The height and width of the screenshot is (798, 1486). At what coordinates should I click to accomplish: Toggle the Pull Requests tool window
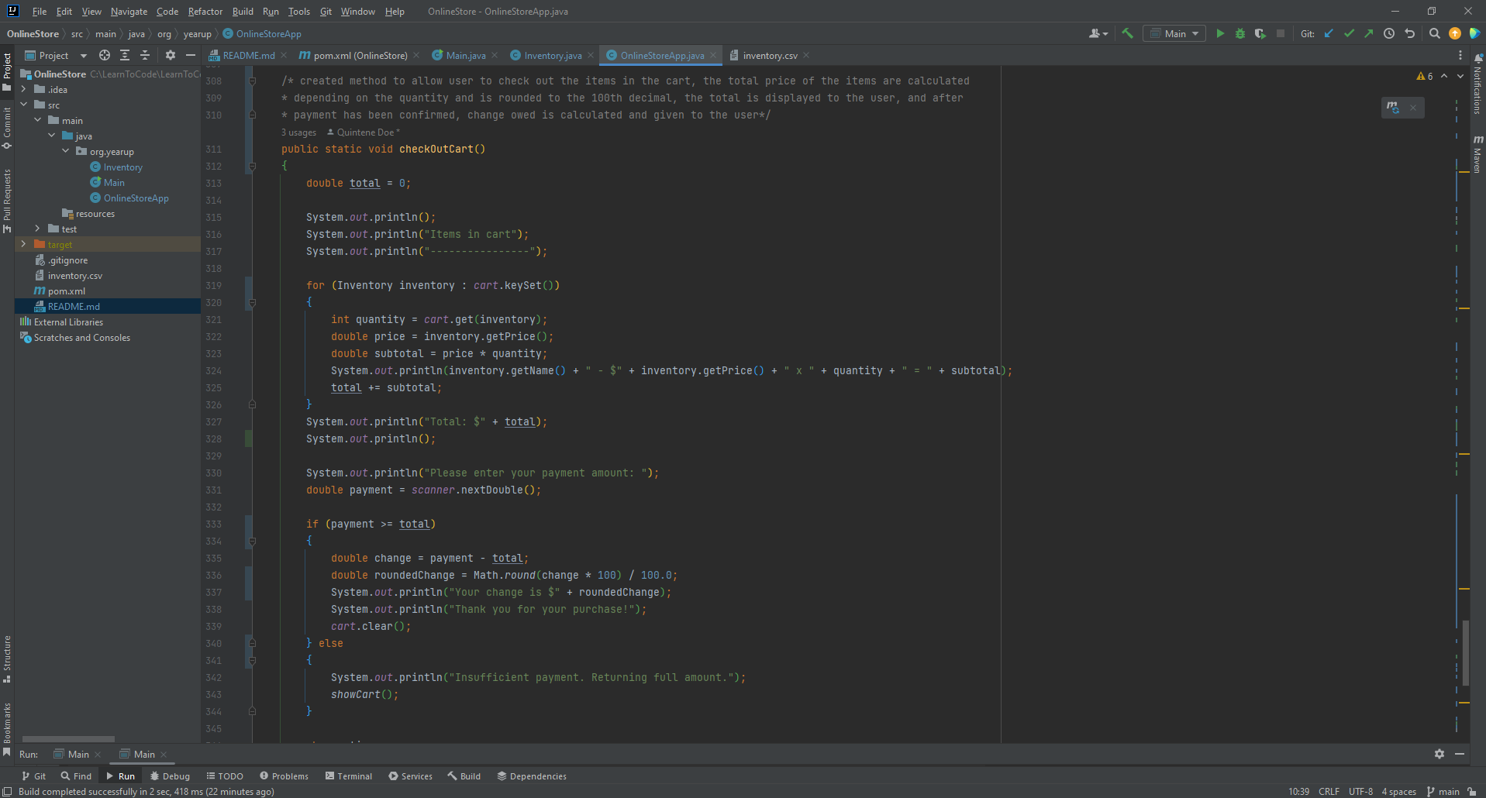click(7, 200)
